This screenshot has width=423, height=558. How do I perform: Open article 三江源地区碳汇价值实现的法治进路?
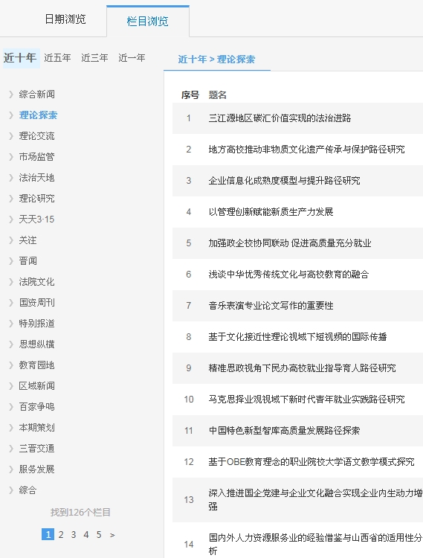click(280, 118)
